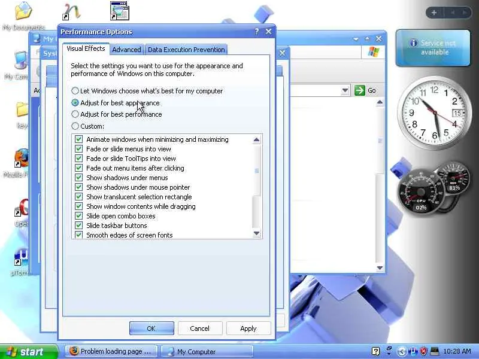Open the Advanced tab
Screen dimensions: 479x359
(x=126, y=50)
